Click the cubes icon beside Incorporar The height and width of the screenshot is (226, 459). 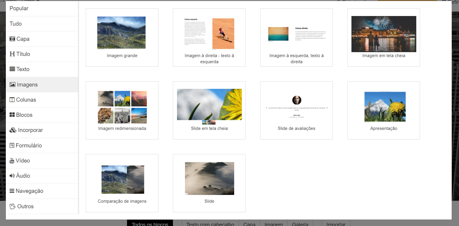[x=13, y=130]
